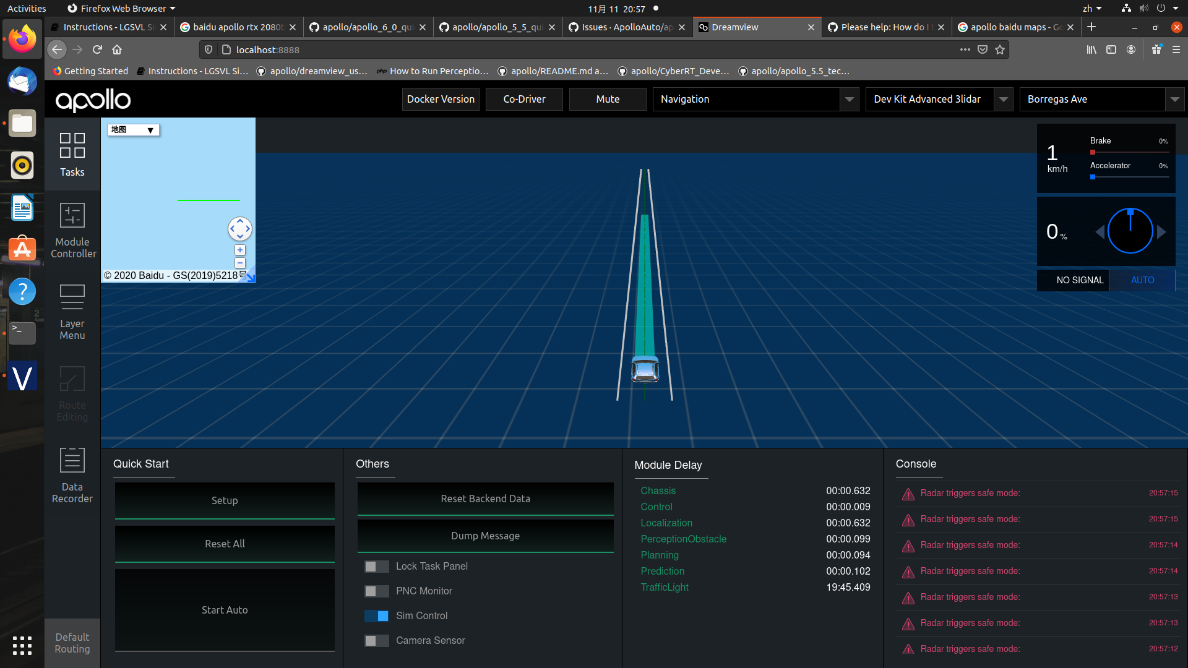
Task: Open Ubuntu Software from the dock
Action: (22, 249)
